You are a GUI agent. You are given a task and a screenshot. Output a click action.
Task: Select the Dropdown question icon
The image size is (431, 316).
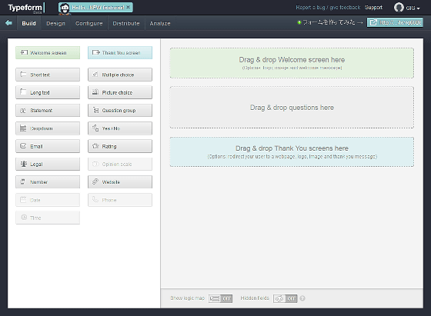point(23,128)
